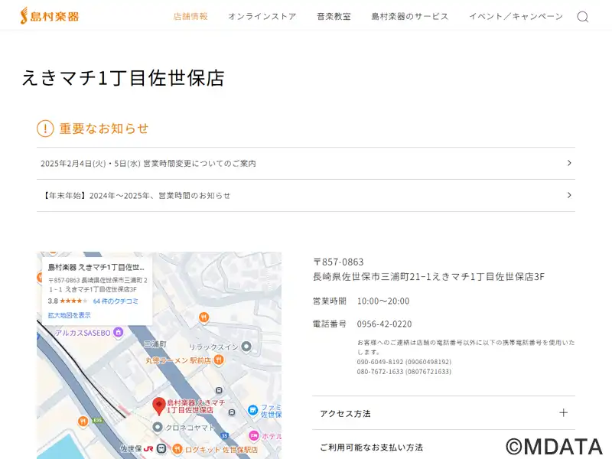Click the 拡大地図を表示 map link
The width and height of the screenshot is (612, 459).
pyautogui.click(x=69, y=315)
